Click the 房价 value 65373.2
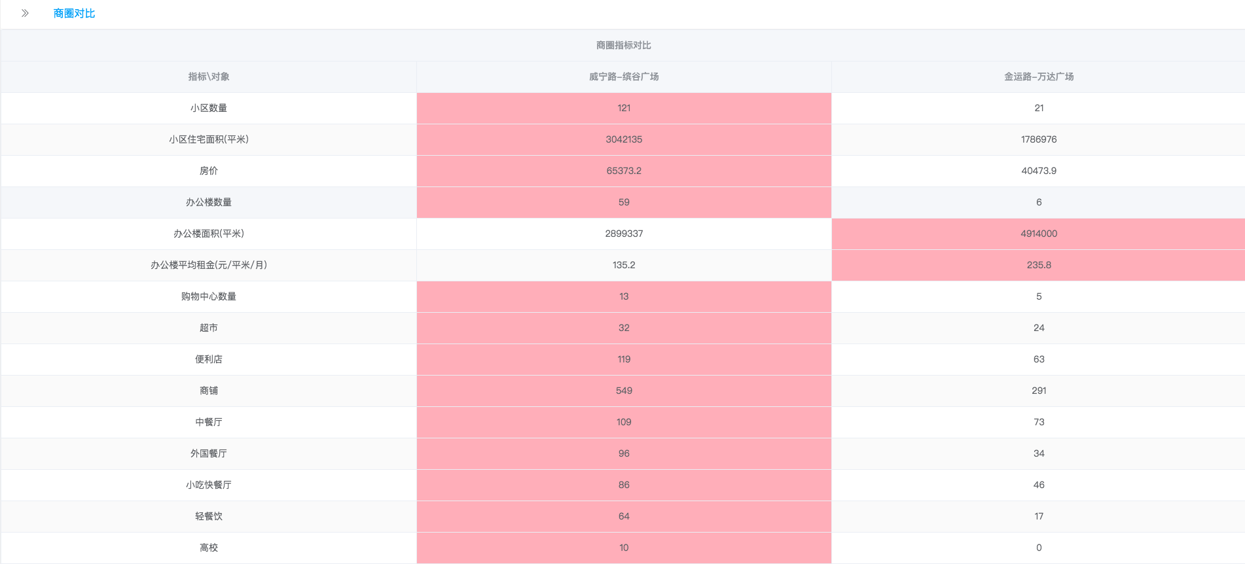 [624, 171]
